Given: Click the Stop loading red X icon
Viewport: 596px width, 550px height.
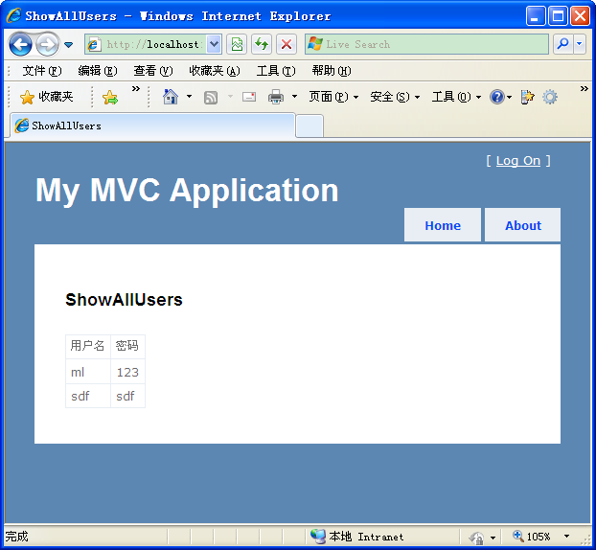Looking at the screenshot, I should [x=287, y=44].
